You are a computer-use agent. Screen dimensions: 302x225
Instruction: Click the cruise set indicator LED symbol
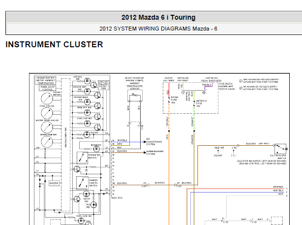tap(88, 91)
